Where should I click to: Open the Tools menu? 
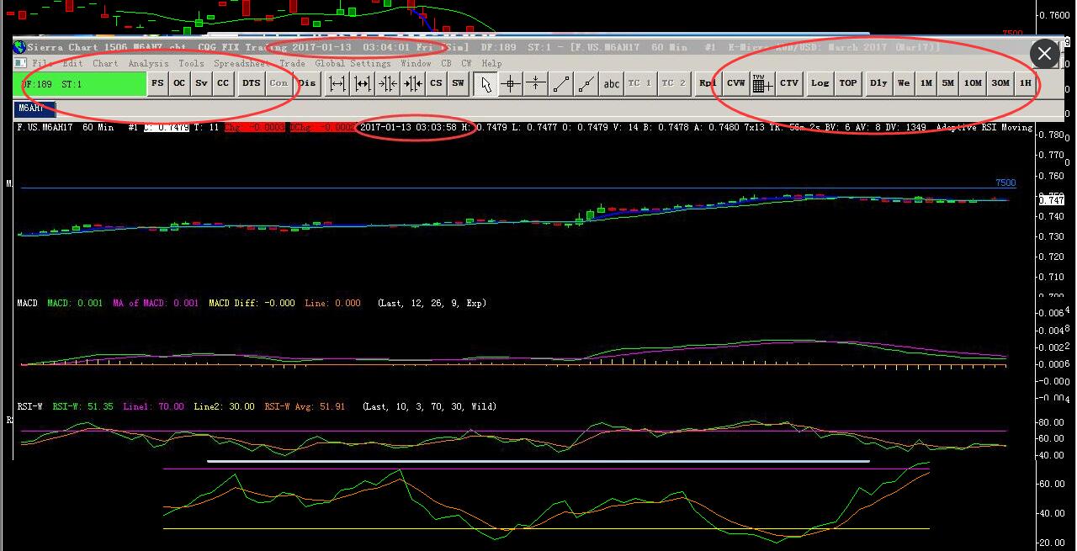(191, 63)
